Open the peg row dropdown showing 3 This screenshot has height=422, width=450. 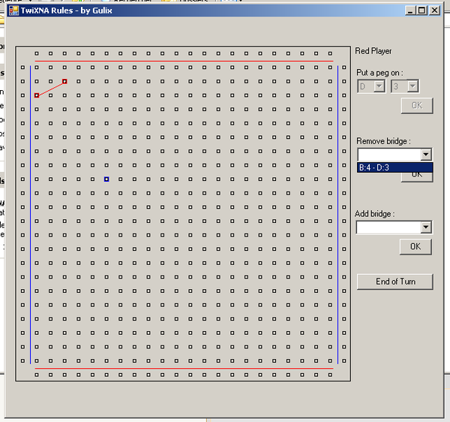[x=412, y=86]
